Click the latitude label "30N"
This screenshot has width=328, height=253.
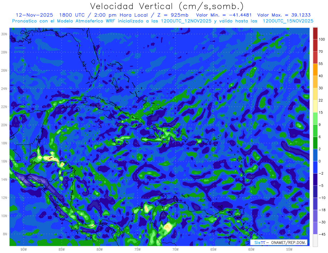(x=5, y=34)
